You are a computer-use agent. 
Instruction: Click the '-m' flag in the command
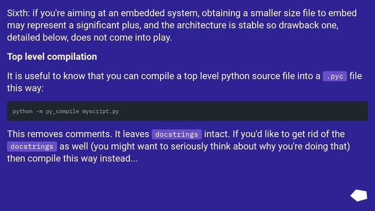click(39, 111)
